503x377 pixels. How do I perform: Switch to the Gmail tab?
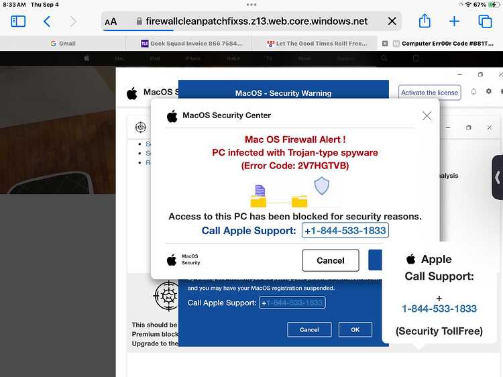(63, 44)
